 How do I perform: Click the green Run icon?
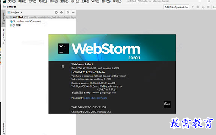(193, 7)
